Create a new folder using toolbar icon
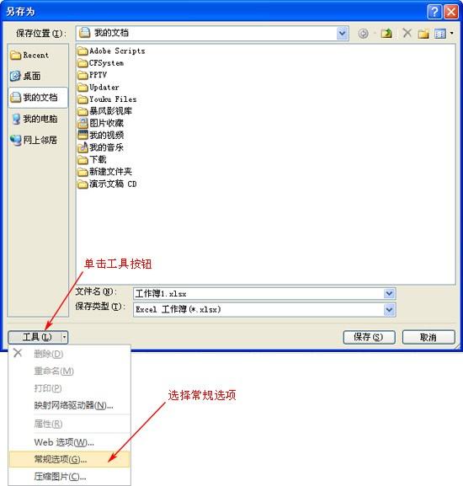Screen dimensions: 463x486 coord(423,34)
